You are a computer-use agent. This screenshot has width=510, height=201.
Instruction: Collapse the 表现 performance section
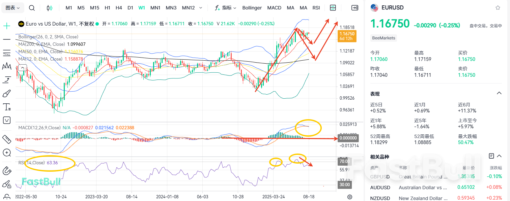500,93
